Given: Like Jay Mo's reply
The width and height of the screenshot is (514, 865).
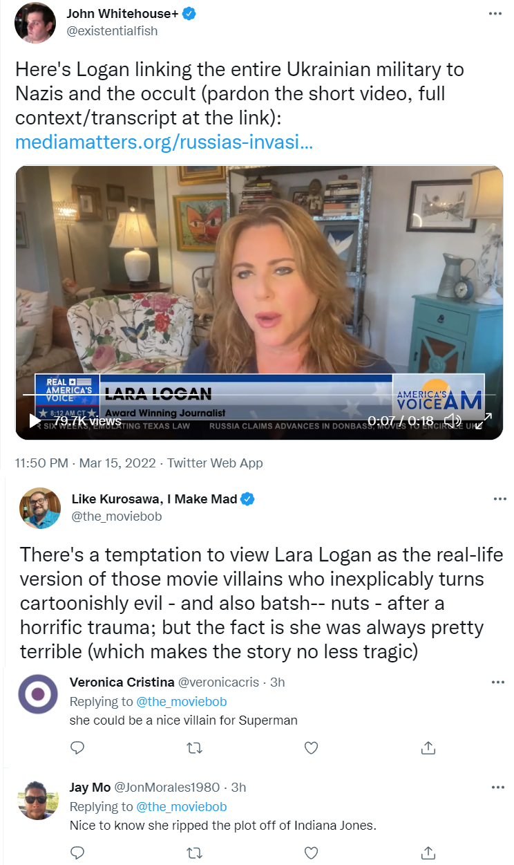Looking at the screenshot, I should [x=312, y=853].
